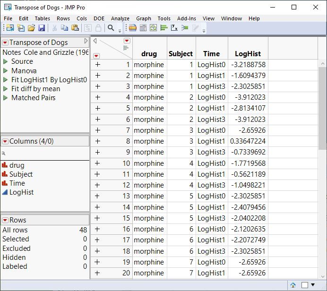327x291 pixels.
Task: Toggle the window checkbox beside the home icon
Action: 305,285
